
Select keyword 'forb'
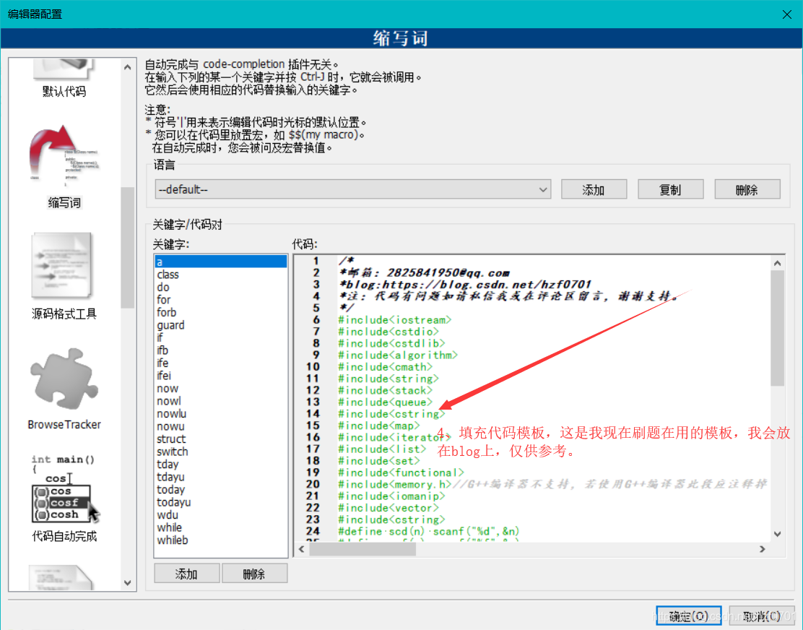tap(221, 312)
